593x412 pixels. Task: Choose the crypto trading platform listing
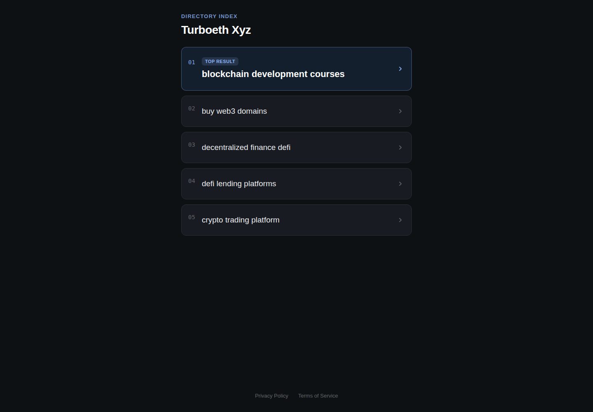pos(296,220)
